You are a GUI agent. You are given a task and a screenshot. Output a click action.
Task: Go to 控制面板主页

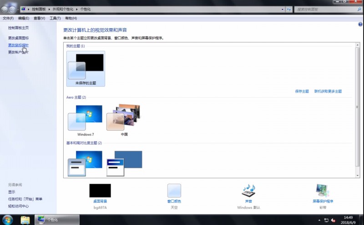(x=18, y=28)
